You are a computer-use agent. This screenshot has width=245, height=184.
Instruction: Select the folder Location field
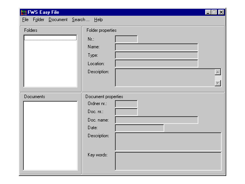tap(156, 64)
